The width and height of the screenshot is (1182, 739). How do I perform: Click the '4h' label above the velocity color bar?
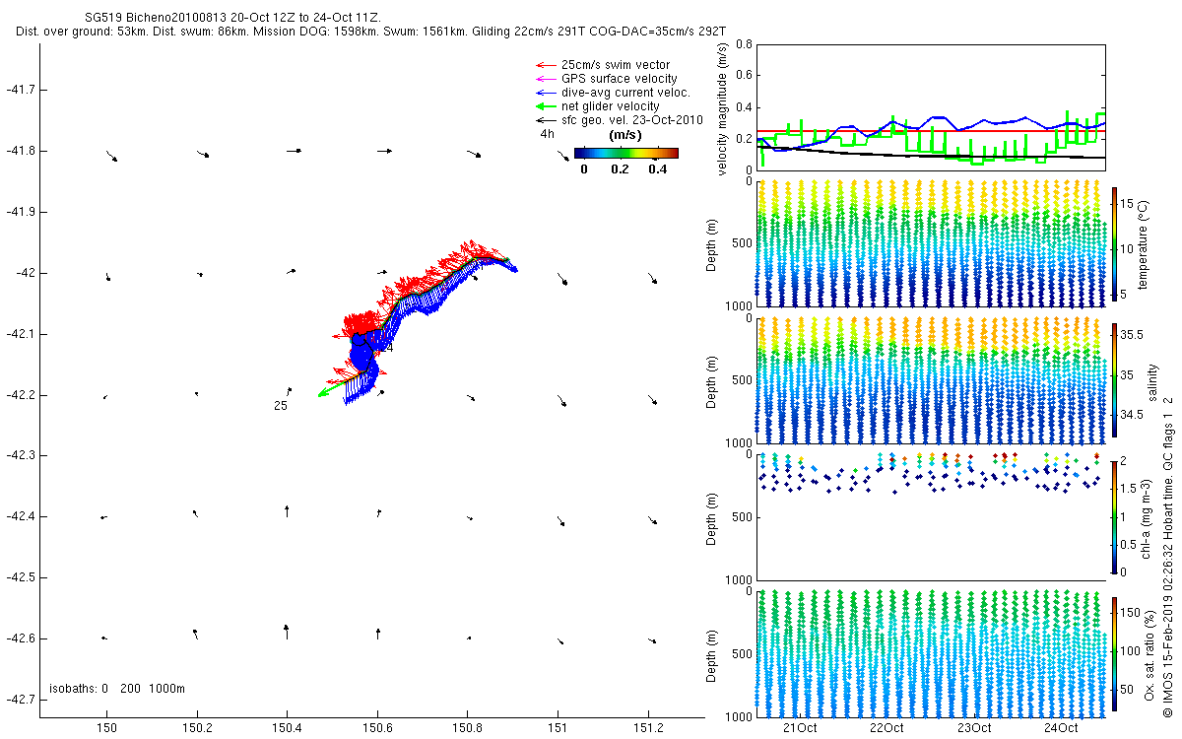(x=547, y=133)
